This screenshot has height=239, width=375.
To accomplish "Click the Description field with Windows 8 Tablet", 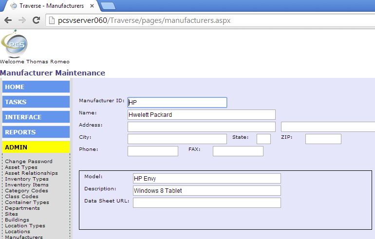I will click(x=207, y=190).
